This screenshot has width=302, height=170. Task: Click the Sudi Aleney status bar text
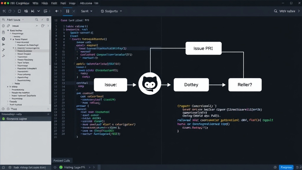pos(29,168)
